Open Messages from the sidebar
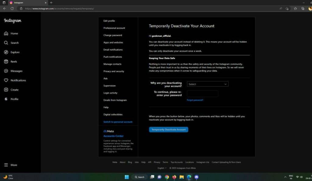 pyautogui.click(x=6, y=71)
